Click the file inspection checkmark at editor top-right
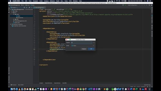The image size is (161, 91). click(x=150, y=9)
